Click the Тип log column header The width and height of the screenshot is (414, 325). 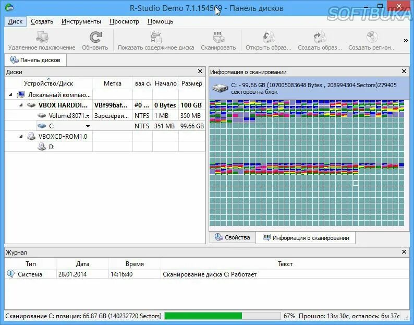pos(31,263)
